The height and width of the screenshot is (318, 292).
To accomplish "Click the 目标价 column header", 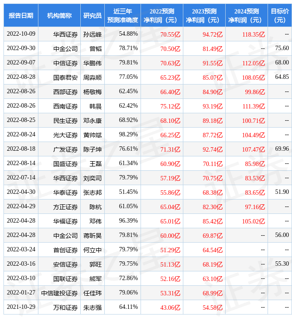I will point(280,15).
